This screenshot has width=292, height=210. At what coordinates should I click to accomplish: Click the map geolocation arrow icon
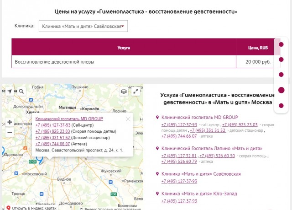[10, 92]
